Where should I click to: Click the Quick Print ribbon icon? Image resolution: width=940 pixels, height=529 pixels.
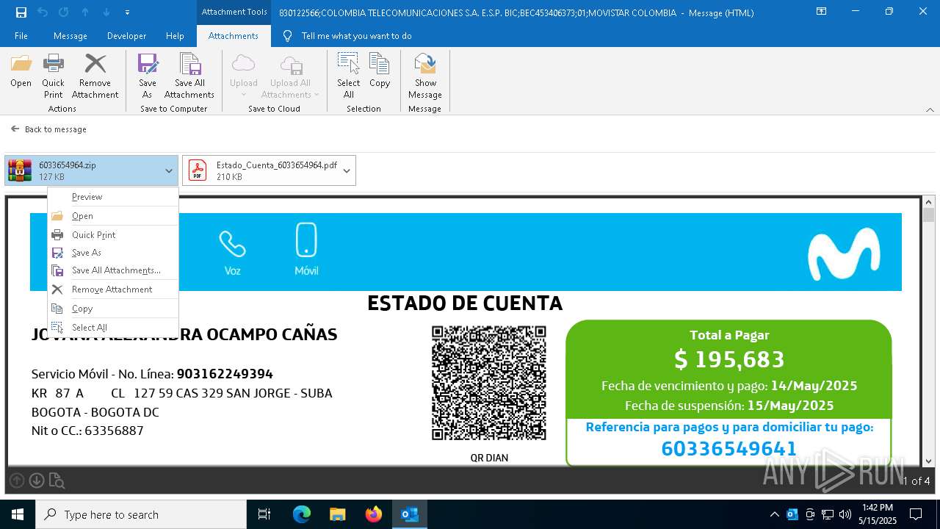pos(53,76)
